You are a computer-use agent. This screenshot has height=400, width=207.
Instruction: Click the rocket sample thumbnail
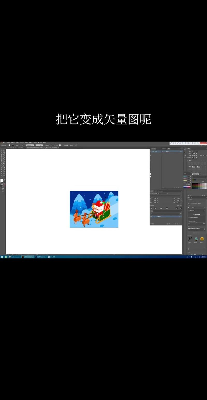196,239
